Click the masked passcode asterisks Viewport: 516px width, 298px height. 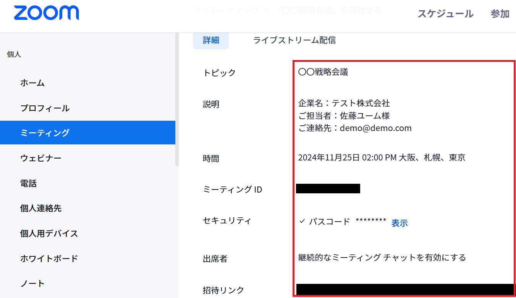pyautogui.click(x=371, y=221)
